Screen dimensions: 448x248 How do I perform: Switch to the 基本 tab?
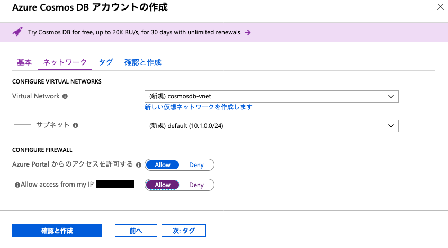click(24, 62)
